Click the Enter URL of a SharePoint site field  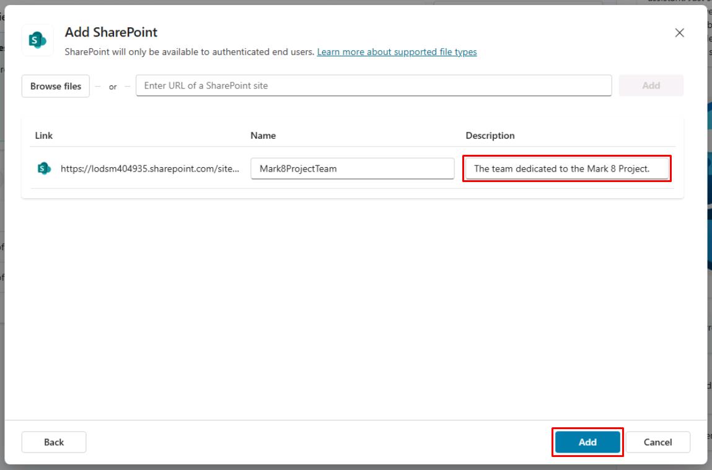click(x=372, y=85)
